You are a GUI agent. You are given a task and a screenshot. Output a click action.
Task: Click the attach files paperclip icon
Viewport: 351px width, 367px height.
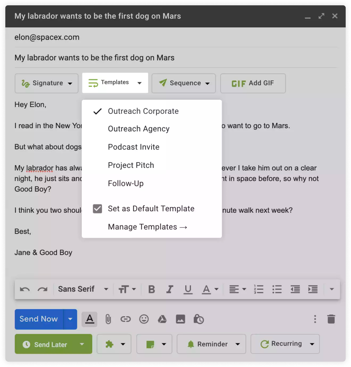(x=108, y=319)
